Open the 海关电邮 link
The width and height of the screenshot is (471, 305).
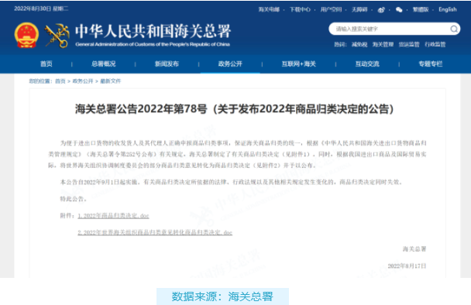[269, 9]
